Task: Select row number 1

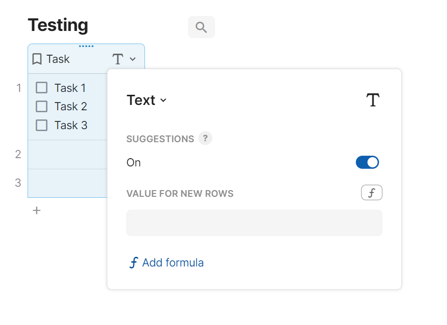Action: click(18, 88)
